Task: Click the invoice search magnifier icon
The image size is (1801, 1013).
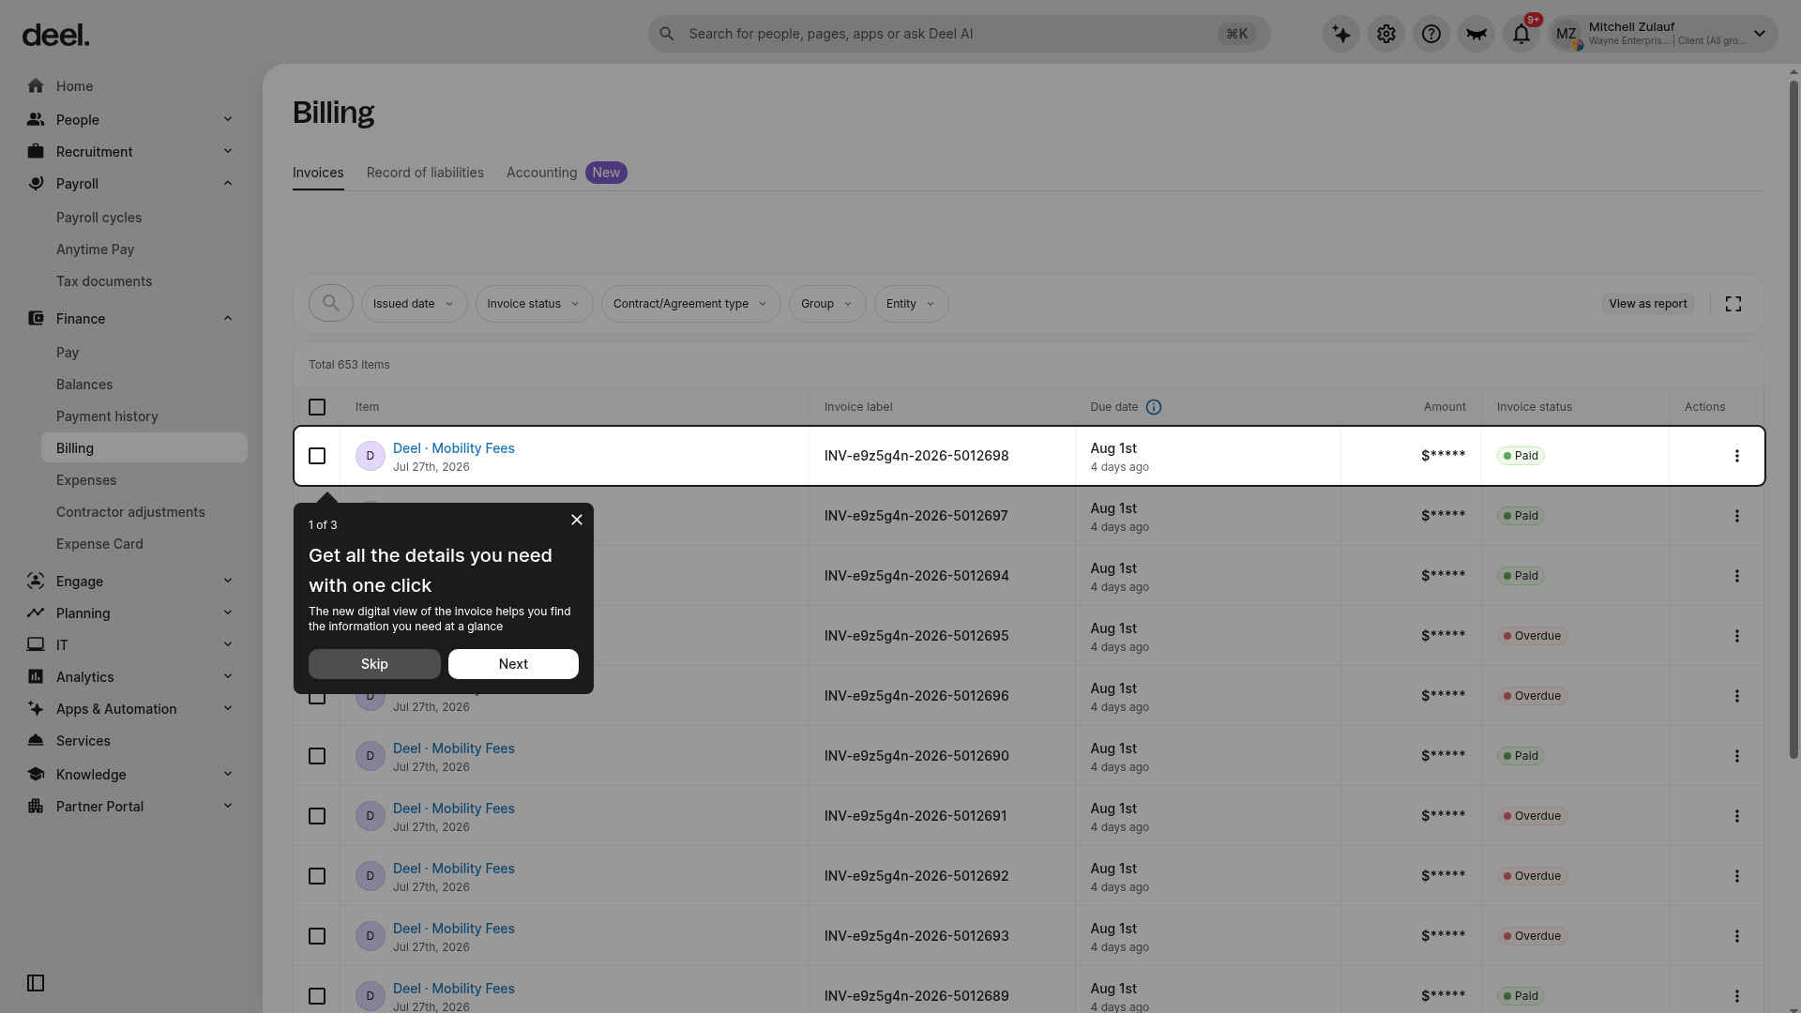Action: pyautogui.click(x=331, y=303)
